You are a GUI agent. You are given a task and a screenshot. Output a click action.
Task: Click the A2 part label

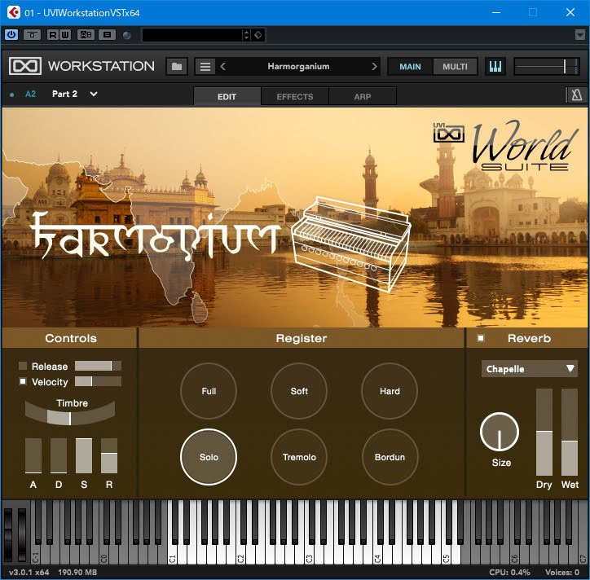point(30,94)
